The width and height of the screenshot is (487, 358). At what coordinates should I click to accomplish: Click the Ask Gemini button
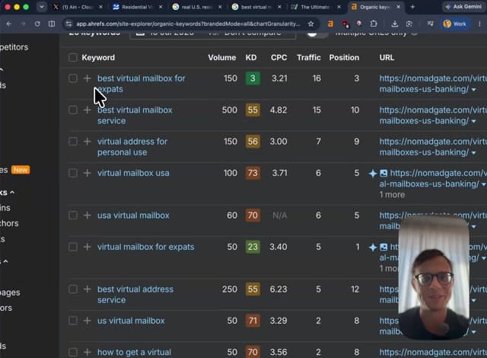click(463, 7)
